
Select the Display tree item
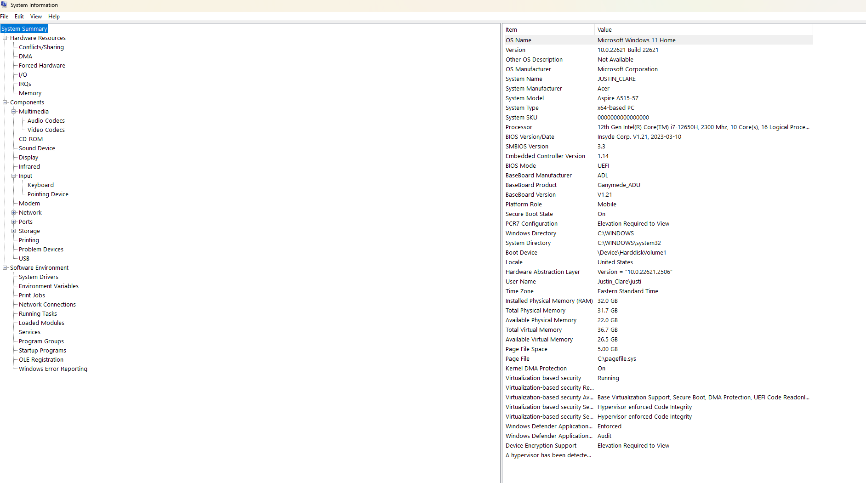[x=28, y=158]
